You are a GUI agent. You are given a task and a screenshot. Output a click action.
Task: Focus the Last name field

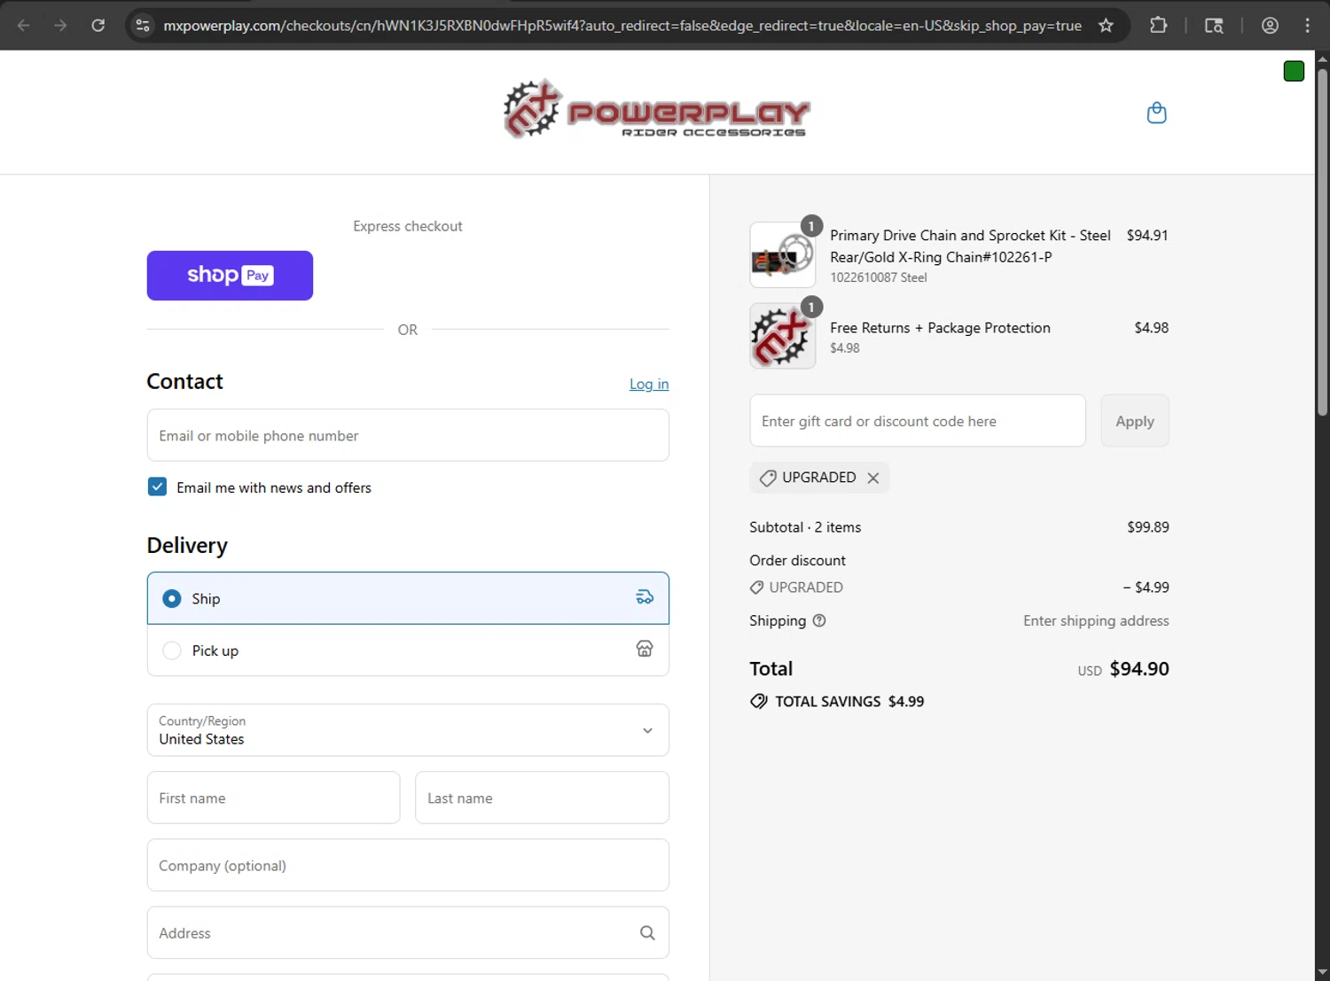click(542, 798)
